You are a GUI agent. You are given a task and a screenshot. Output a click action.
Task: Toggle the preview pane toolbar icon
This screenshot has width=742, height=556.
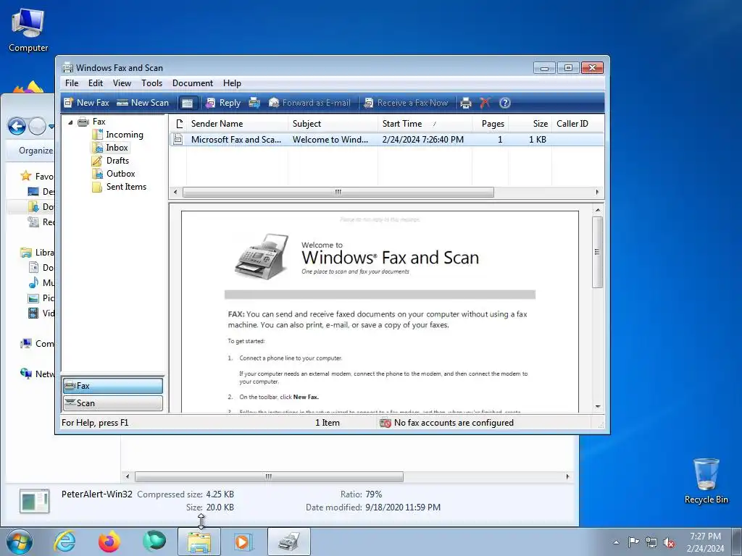point(188,103)
